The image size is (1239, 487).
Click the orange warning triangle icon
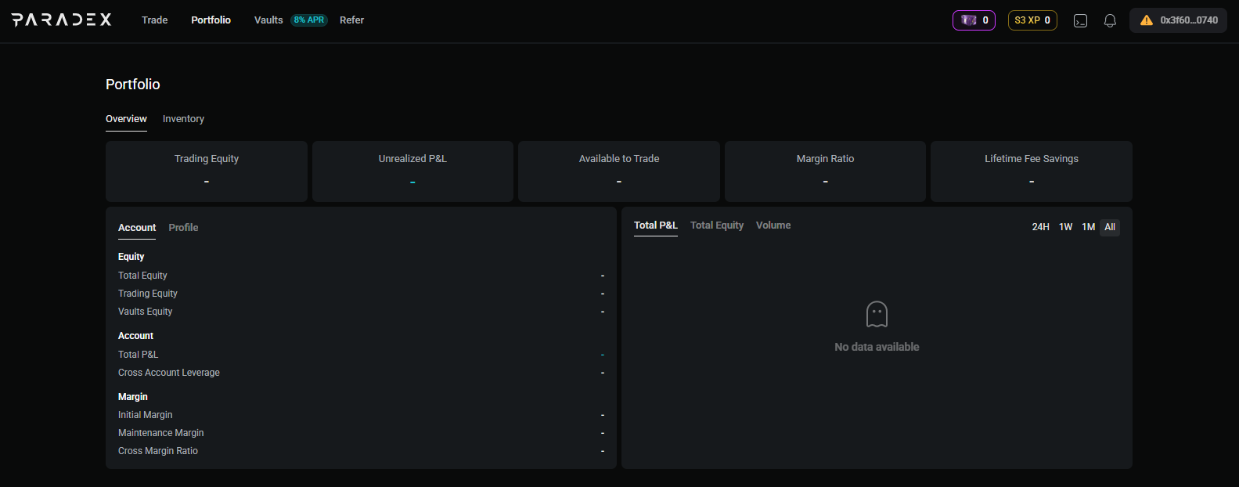(1146, 20)
